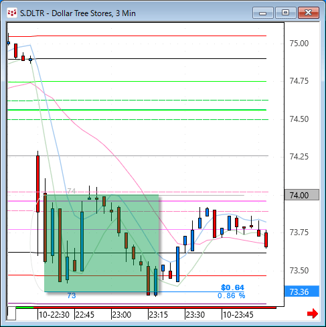Click the 23:30 time axis label
Screen dimensions: 326x327
click(195, 315)
